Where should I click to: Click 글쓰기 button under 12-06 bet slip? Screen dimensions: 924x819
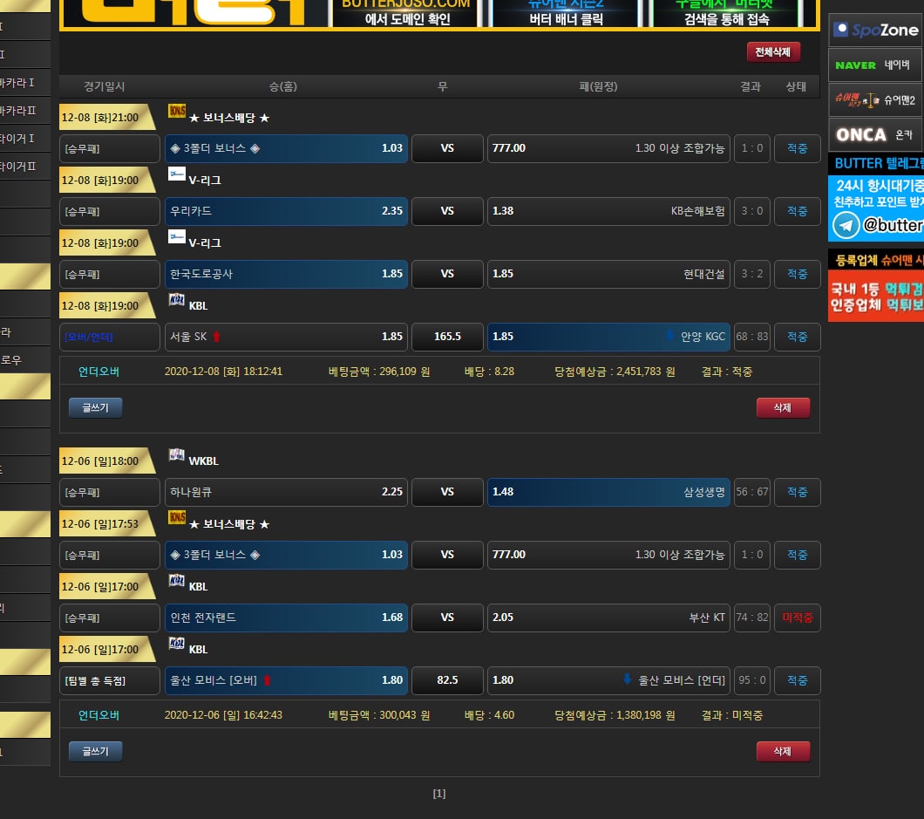(x=95, y=752)
